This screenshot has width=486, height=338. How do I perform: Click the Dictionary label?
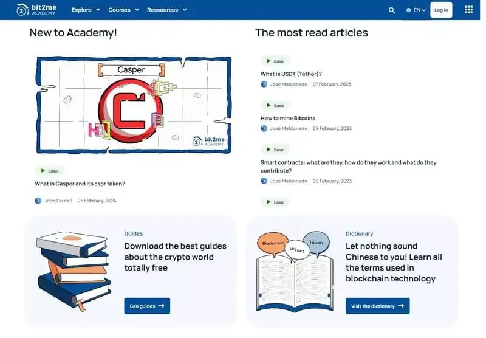click(359, 233)
